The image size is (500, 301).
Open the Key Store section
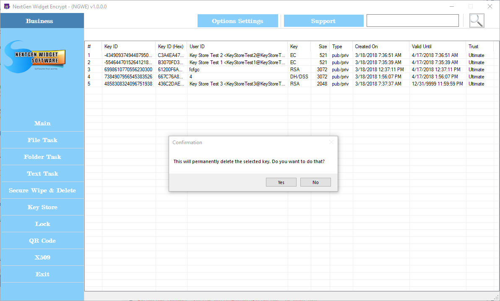pos(42,207)
